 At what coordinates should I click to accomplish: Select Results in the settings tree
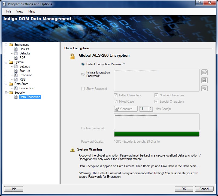tap(24, 49)
